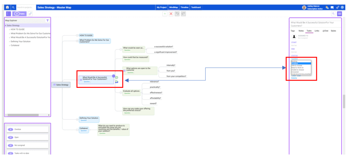Expand the What Problem Do We Solve map node
Screen dimensions: 349x160
pyautogui.click(x=77, y=41)
